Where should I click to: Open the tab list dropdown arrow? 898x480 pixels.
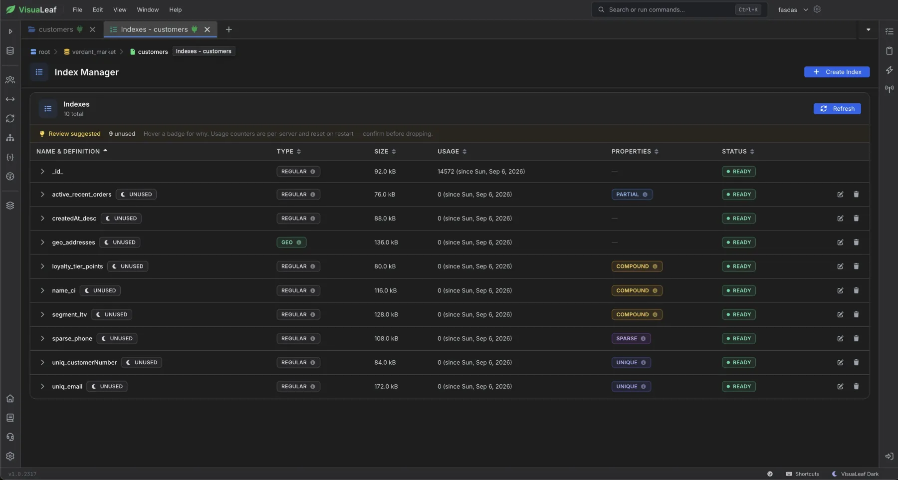868,30
